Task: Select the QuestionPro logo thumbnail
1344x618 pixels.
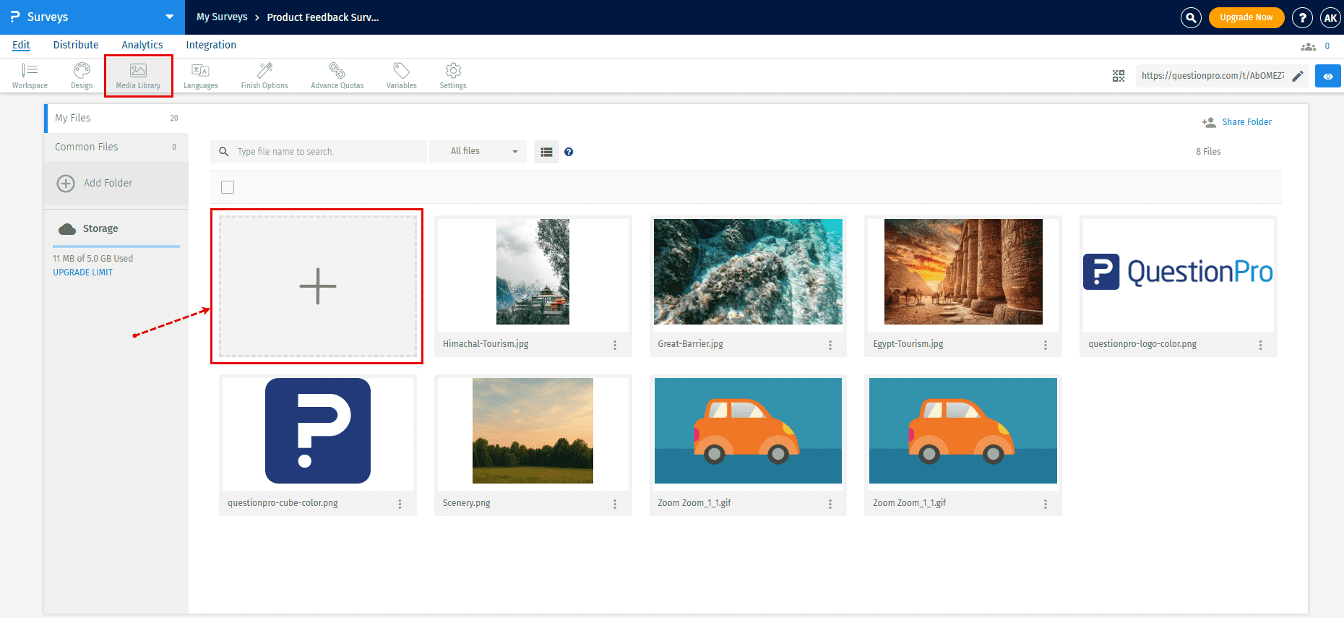Action: pyautogui.click(x=1178, y=272)
